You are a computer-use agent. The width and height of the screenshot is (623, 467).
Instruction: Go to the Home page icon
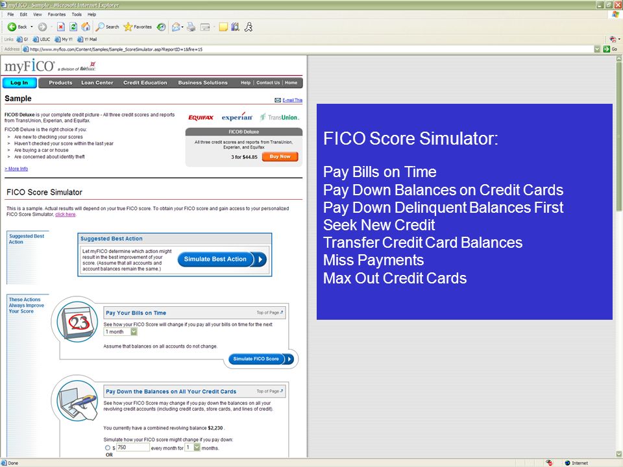[86, 27]
